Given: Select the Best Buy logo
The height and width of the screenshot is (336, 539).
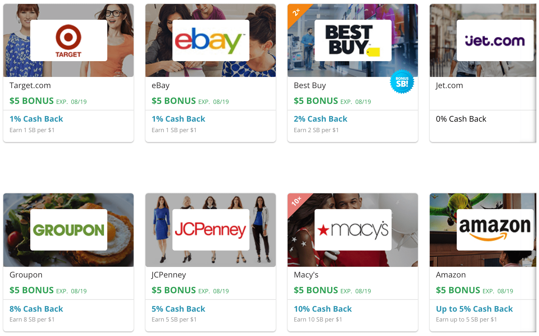Looking at the screenshot, I should [x=353, y=40].
